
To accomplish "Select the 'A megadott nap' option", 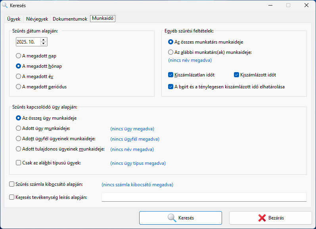I will coord(19,56).
